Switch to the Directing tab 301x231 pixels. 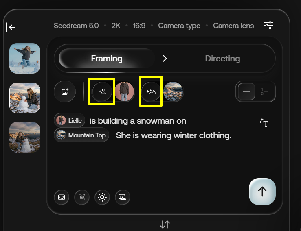tap(222, 59)
